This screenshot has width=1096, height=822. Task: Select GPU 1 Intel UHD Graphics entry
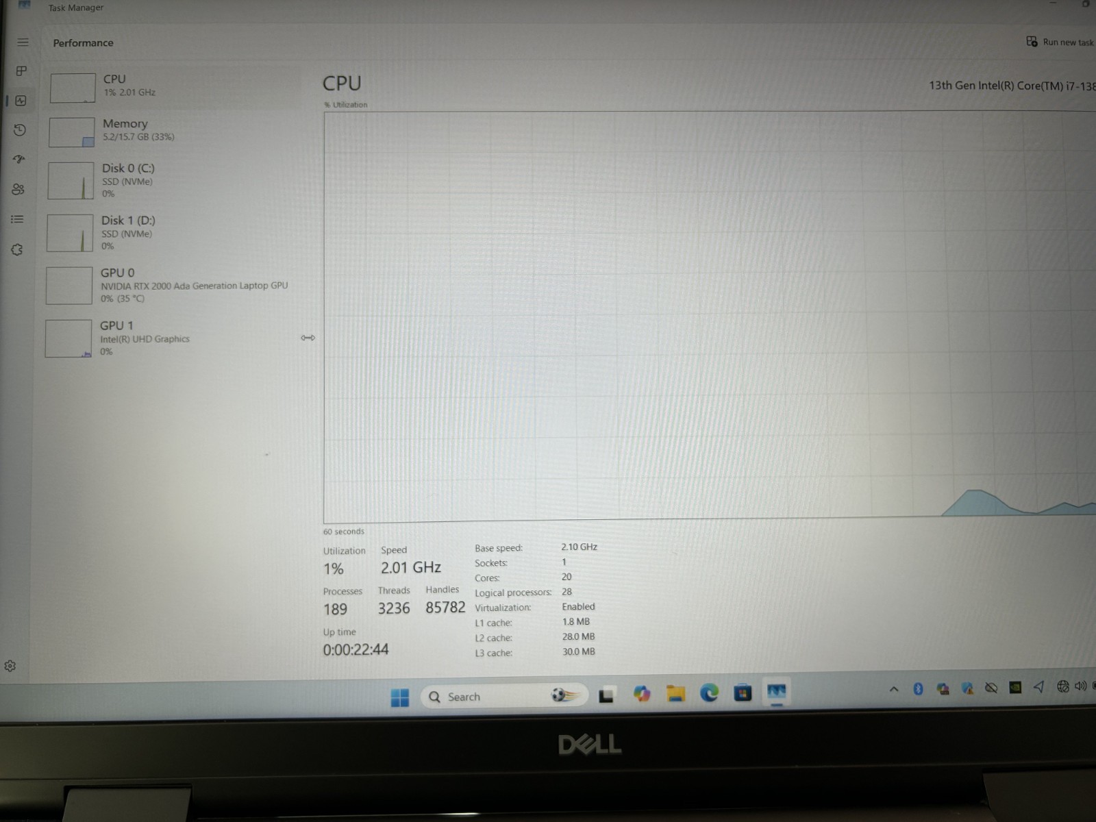[171, 338]
